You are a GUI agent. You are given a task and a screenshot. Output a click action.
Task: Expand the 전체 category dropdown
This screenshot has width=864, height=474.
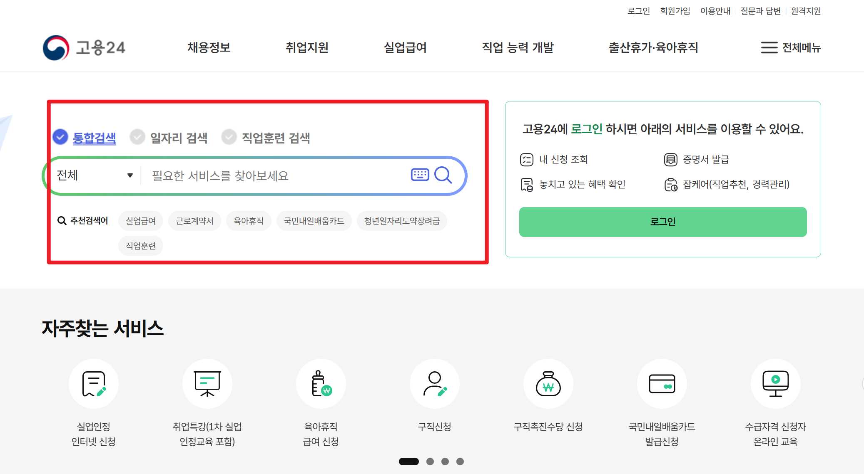(x=95, y=175)
